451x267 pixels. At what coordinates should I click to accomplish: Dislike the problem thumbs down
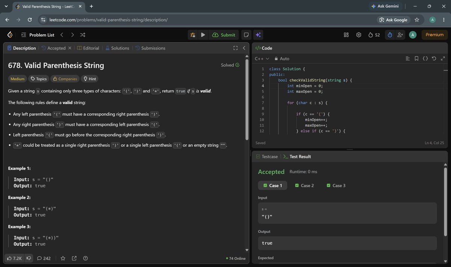[29, 258]
